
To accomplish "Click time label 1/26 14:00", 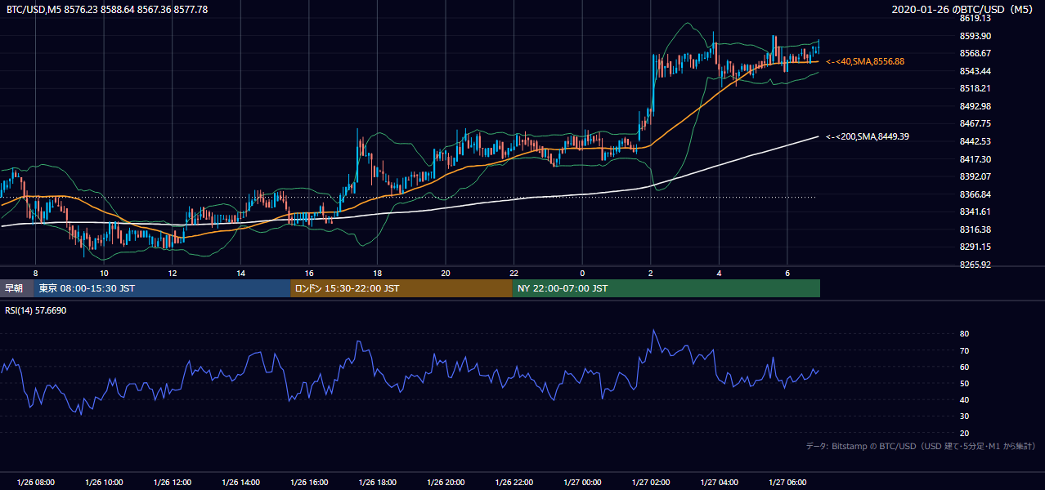I will pyautogui.click(x=240, y=482).
